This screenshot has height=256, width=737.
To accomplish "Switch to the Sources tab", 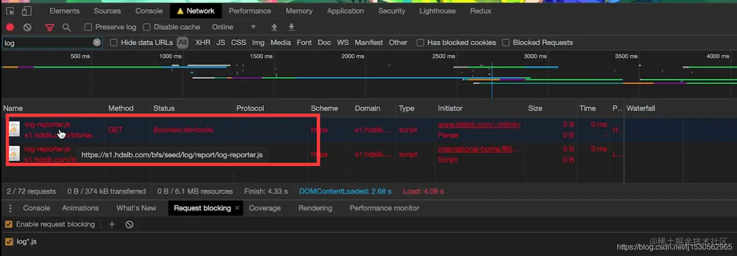I will tap(107, 11).
